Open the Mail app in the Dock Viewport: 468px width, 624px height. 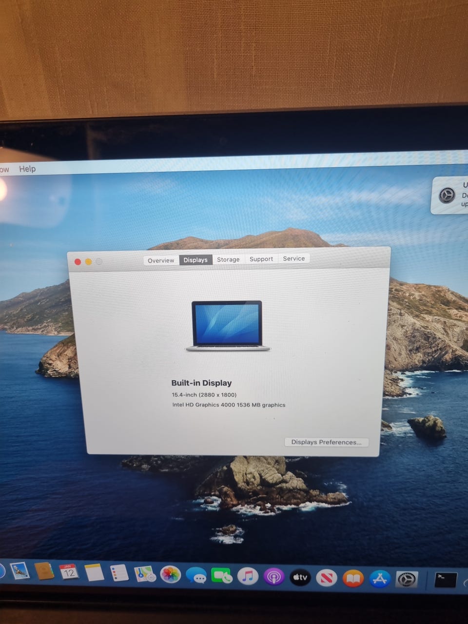pos(19,570)
